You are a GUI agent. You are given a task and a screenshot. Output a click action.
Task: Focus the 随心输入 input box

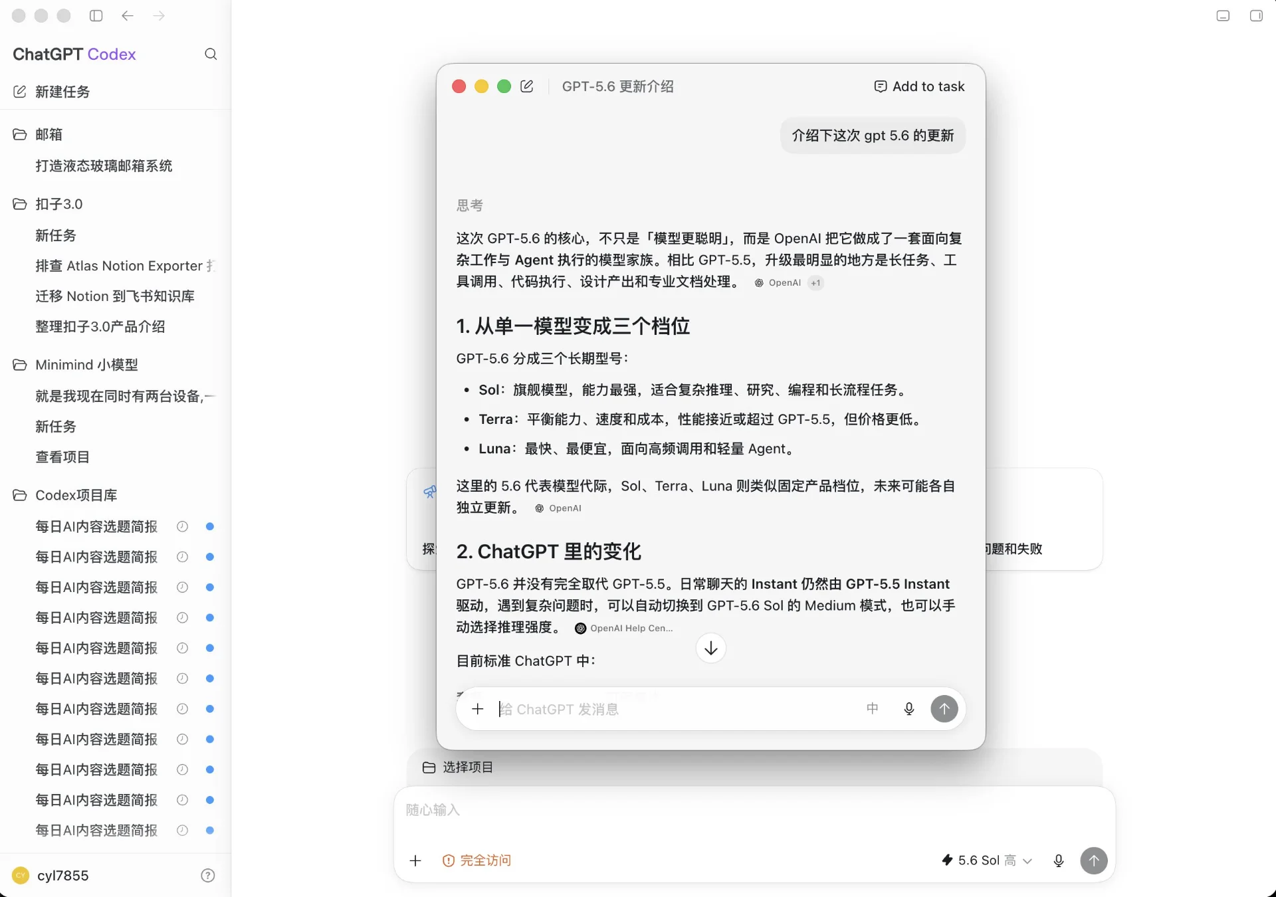pyautogui.click(x=754, y=811)
